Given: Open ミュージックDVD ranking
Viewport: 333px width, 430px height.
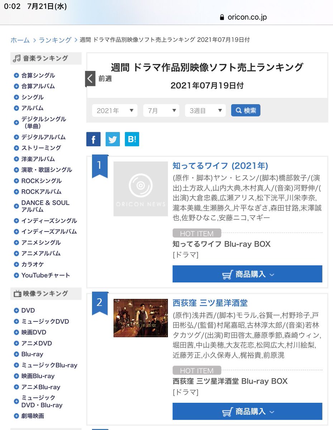Looking at the screenshot, I should [x=45, y=321].
